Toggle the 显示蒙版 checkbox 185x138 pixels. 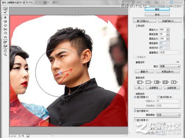pos(135,111)
